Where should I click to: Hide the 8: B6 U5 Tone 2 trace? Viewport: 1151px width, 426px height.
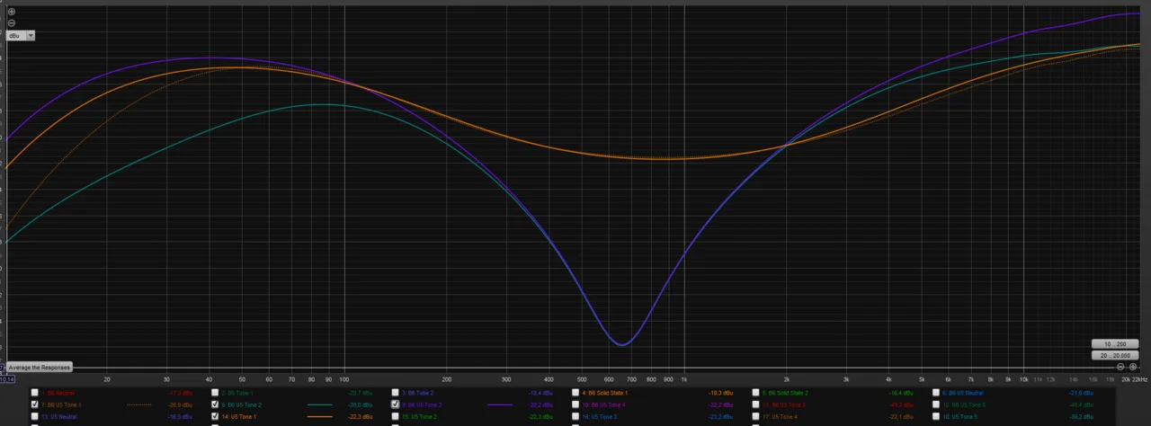215,405
